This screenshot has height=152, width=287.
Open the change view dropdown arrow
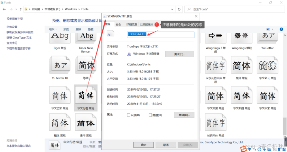point(272,29)
